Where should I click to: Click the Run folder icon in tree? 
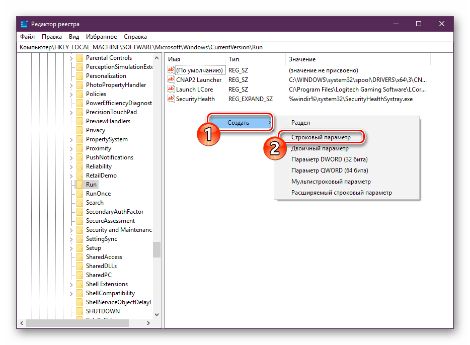80,185
